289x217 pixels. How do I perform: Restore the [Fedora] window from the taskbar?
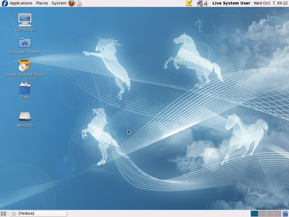(38, 214)
